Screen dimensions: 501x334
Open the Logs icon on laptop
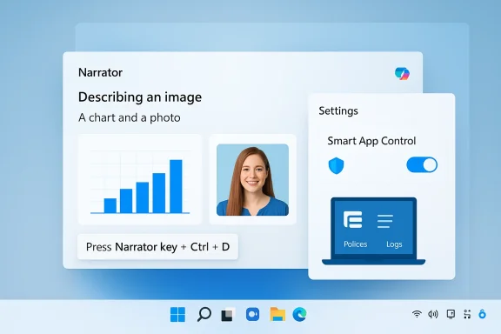coord(385,221)
